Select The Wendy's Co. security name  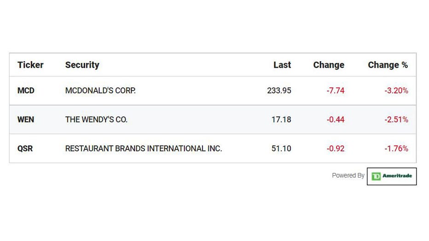tap(96, 120)
